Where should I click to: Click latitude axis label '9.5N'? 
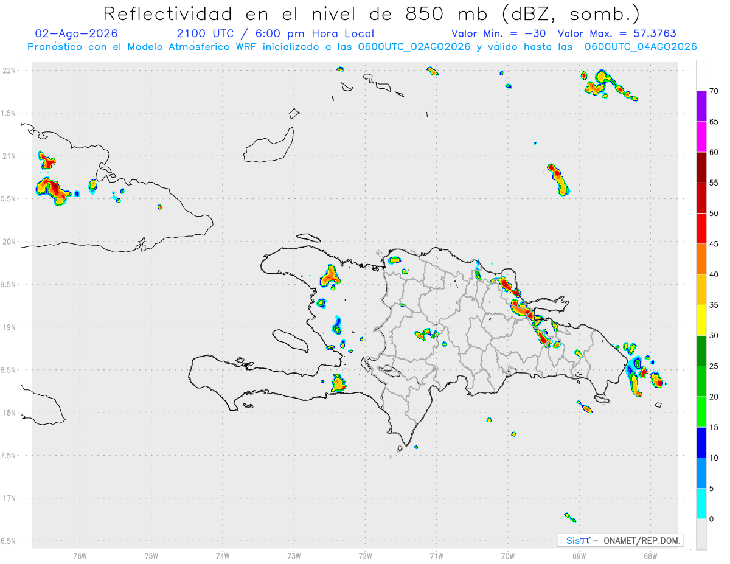tap(9, 285)
